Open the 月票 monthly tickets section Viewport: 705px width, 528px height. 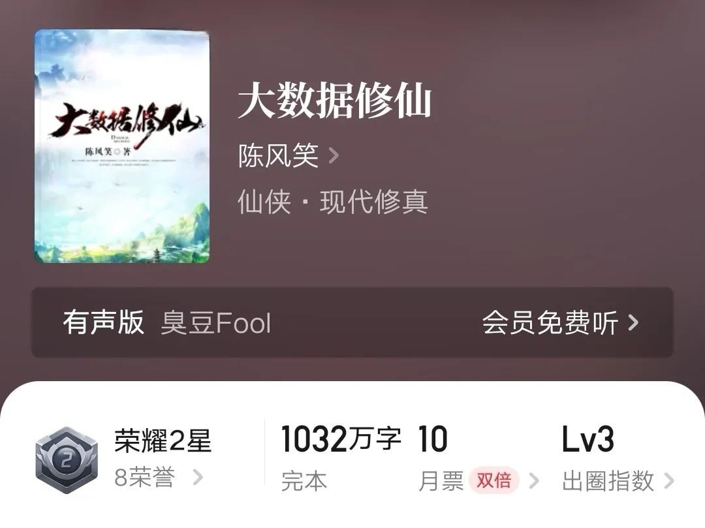pyautogui.click(x=441, y=481)
